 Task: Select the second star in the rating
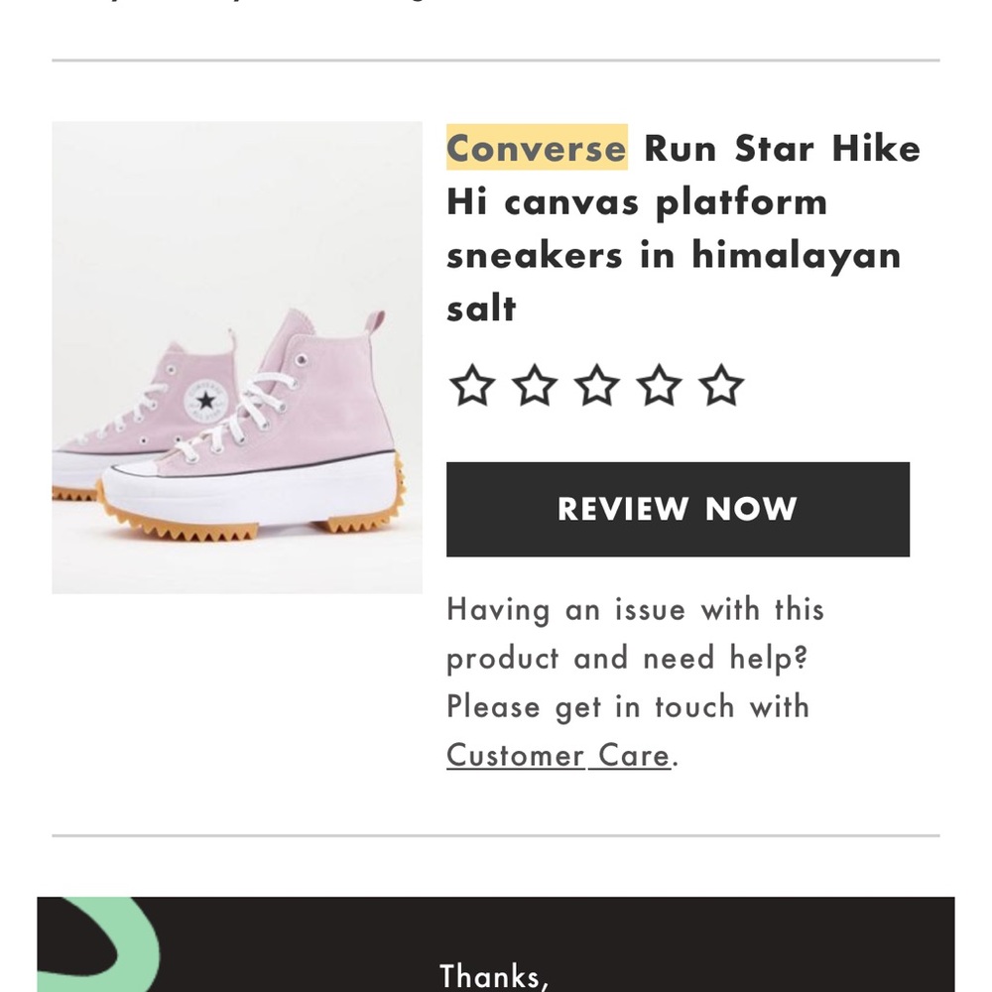click(536, 386)
